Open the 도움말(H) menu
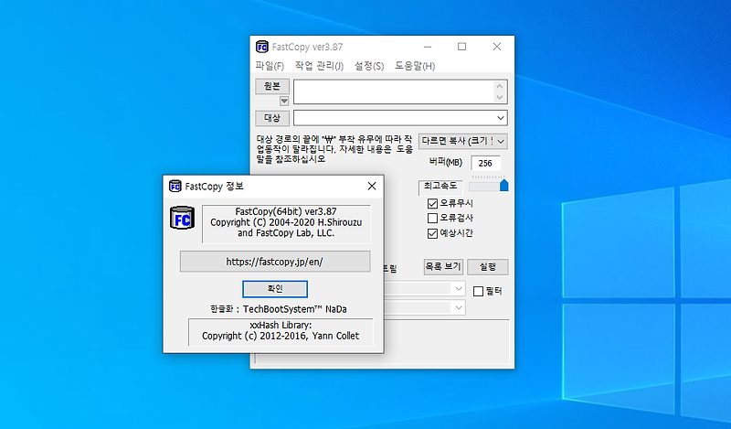731x429 pixels. pos(415,66)
